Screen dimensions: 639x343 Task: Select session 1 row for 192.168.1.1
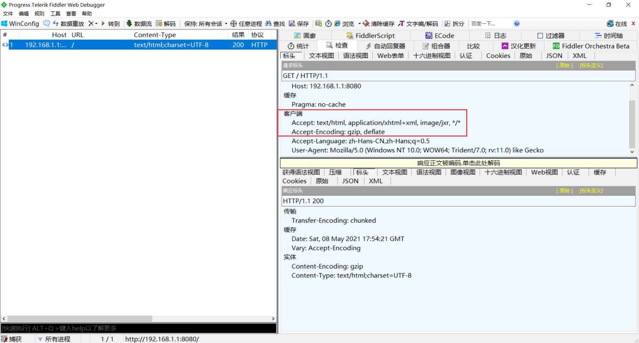click(138, 45)
